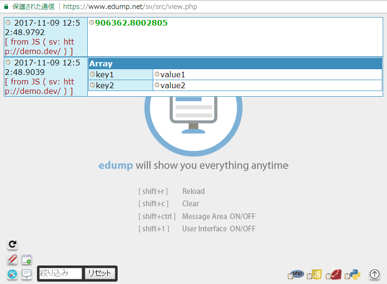The image size is (387, 284).
Task: Click clipboard icon beside value1
Action: [157, 74]
